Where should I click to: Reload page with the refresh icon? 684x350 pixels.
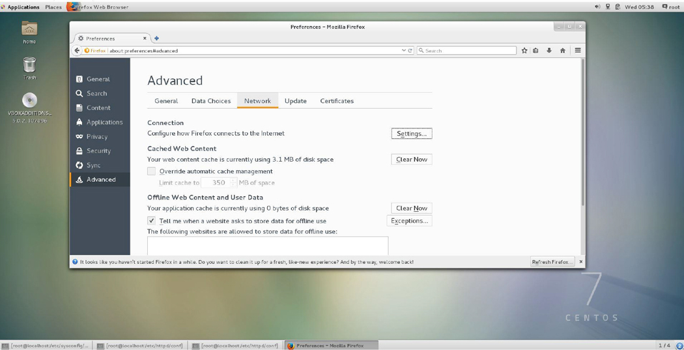410,51
